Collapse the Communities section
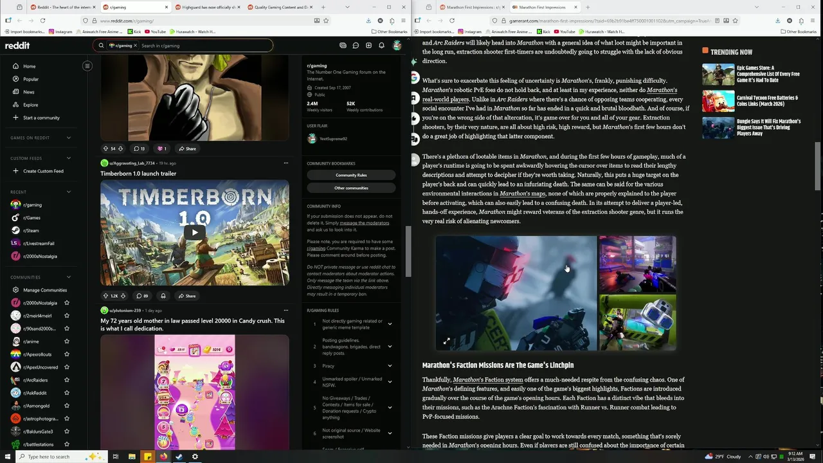This screenshot has height=463, width=823. pos(69,277)
